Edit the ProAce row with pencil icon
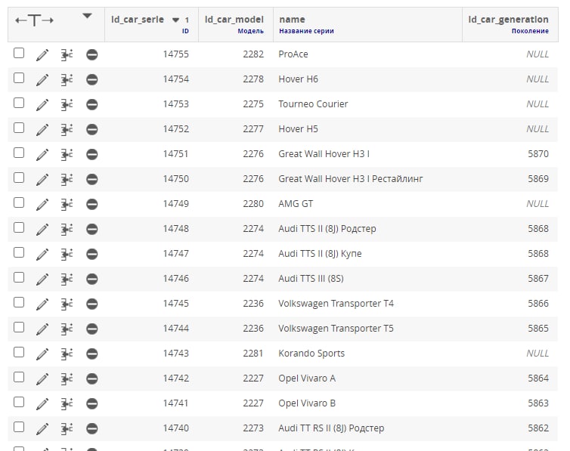The image size is (570, 451). (42, 55)
